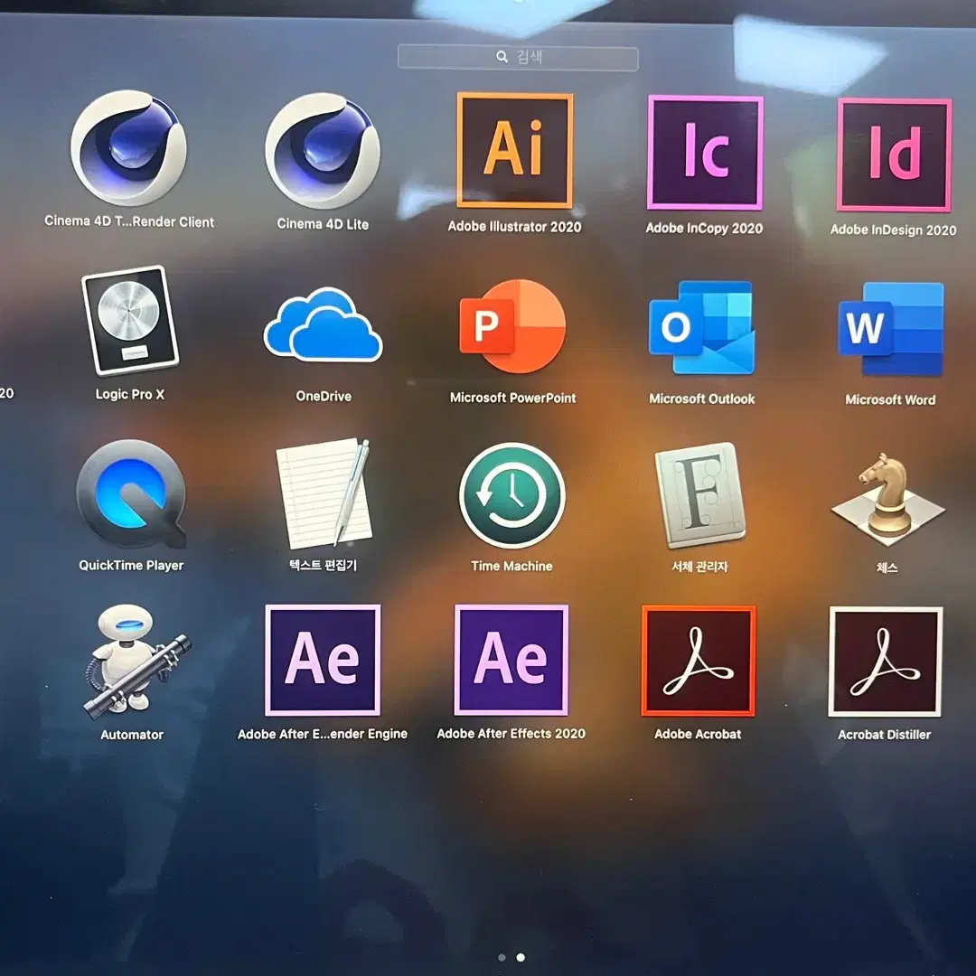This screenshot has width=976, height=976.
Task: Launch the Adobe After Effects 2020 icon
Action: click(511, 660)
